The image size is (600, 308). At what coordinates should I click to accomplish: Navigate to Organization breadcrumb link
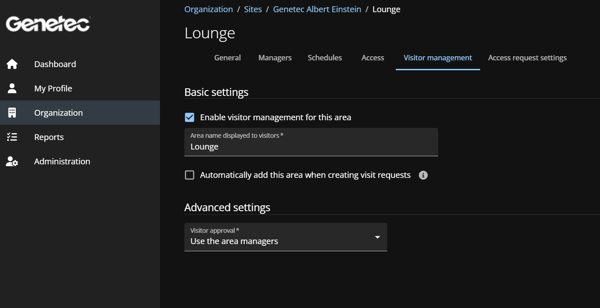(208, 9)
